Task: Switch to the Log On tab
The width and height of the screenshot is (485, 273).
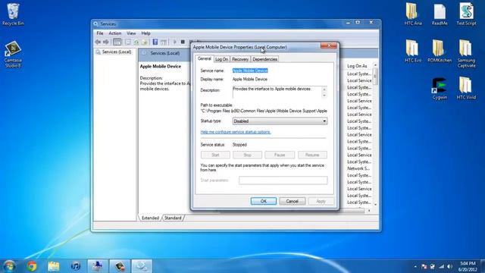Action: (x=221, y=59)
